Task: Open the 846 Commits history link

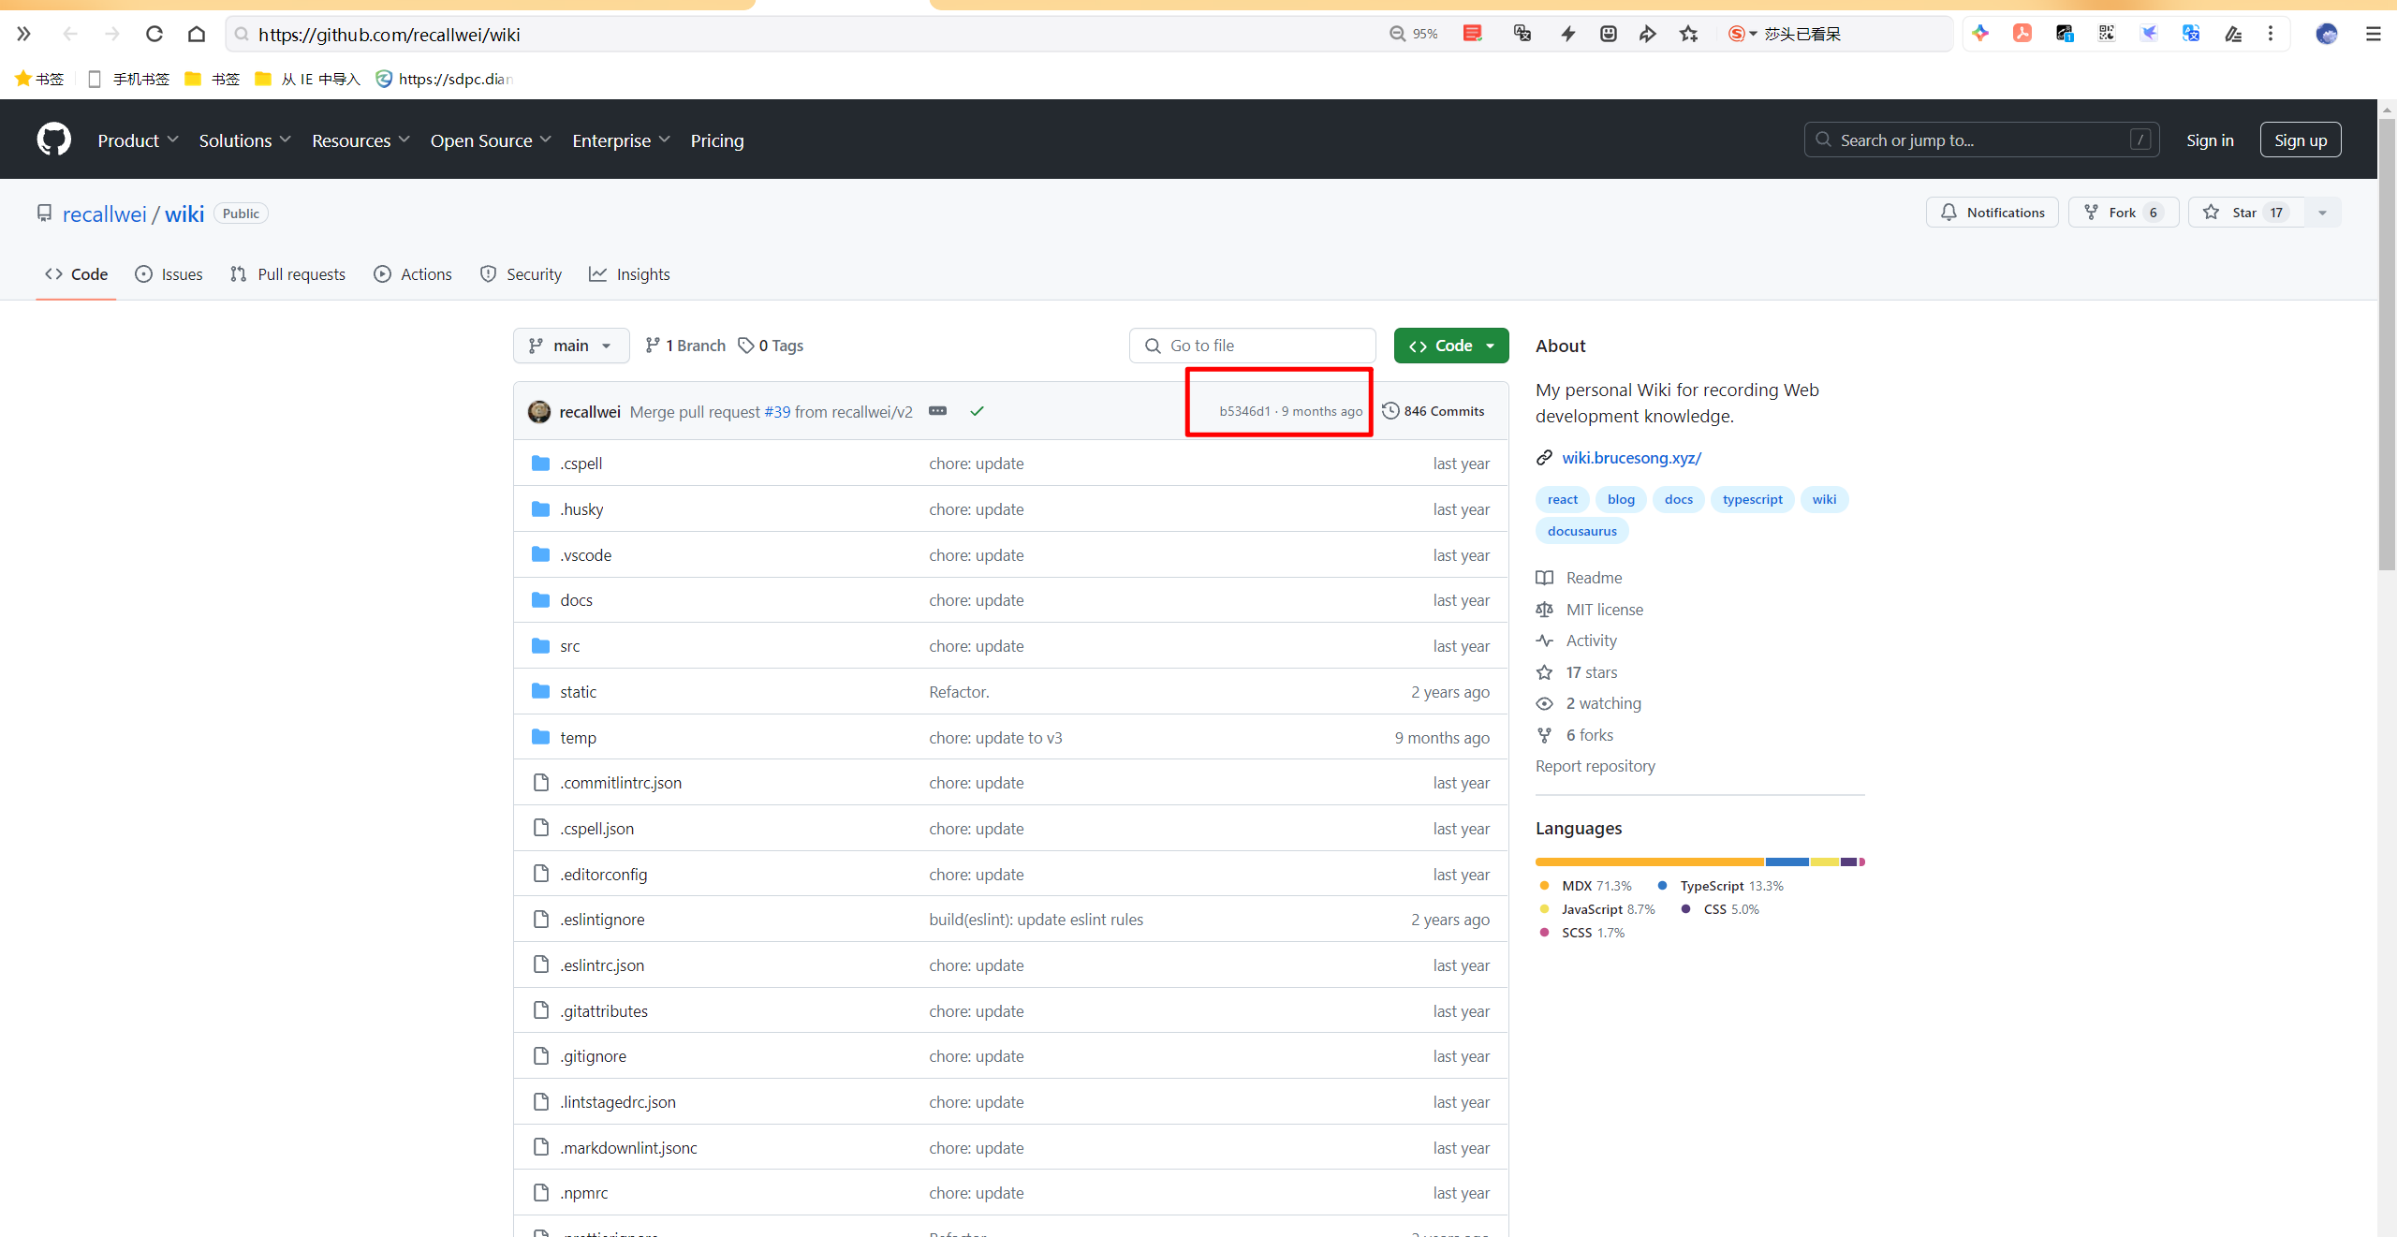Action: [x=1434, y=411]
